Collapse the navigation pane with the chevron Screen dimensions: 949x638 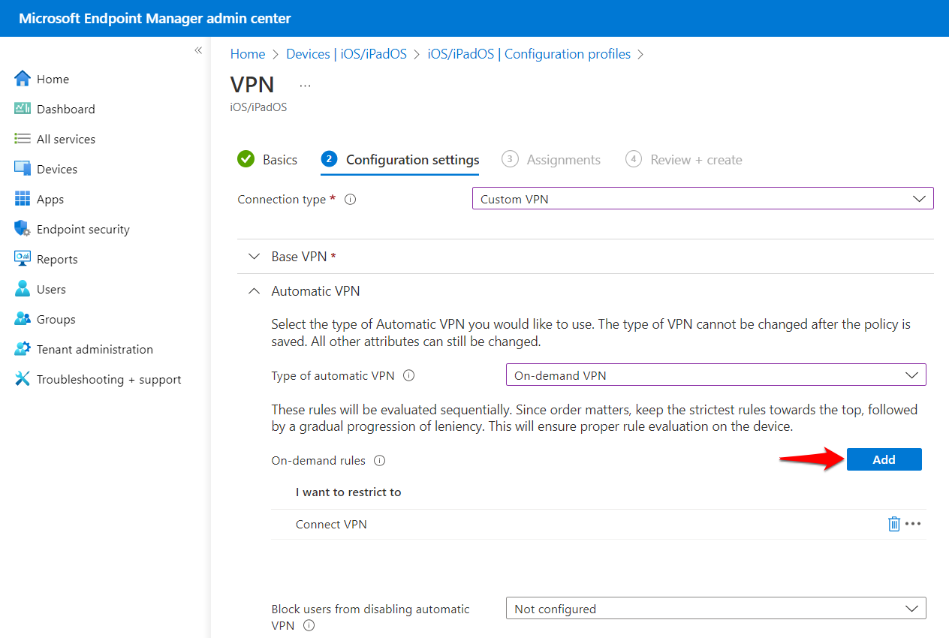pyautogui.click(x=198, y=50)
